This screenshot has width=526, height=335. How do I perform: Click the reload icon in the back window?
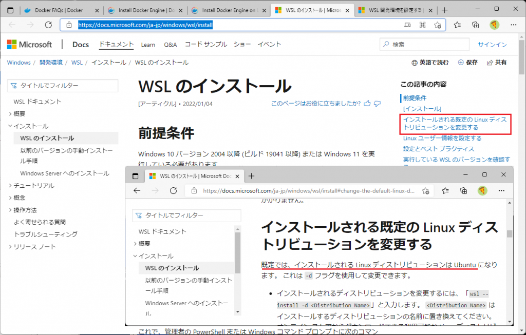point(48,25)
